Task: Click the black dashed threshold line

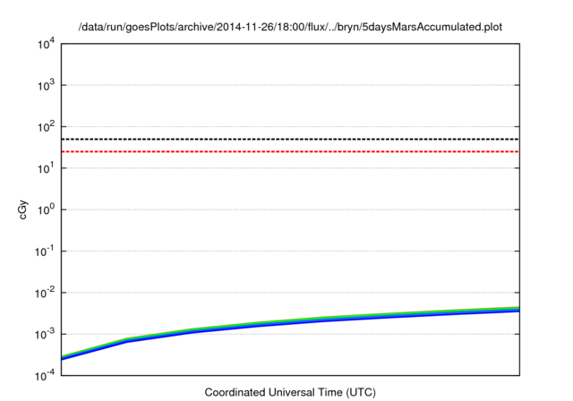Action: [290, 139]
